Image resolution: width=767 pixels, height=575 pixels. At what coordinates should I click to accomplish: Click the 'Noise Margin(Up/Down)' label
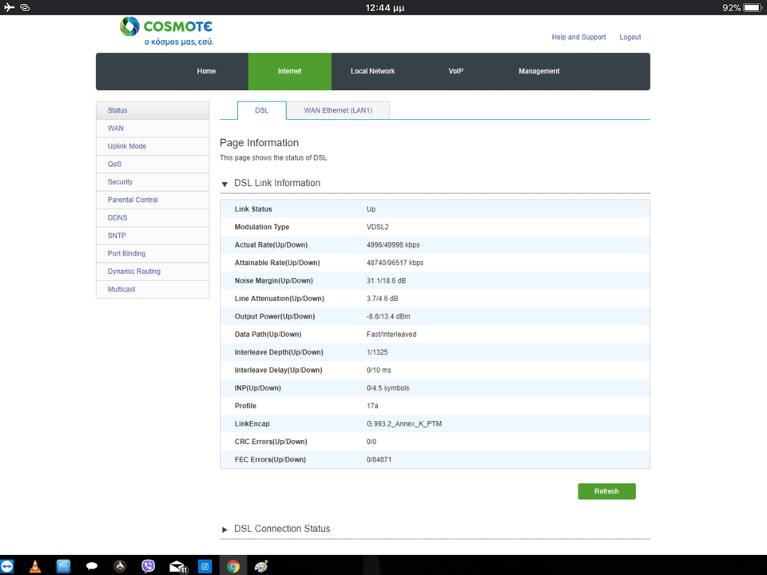[273, 280]
